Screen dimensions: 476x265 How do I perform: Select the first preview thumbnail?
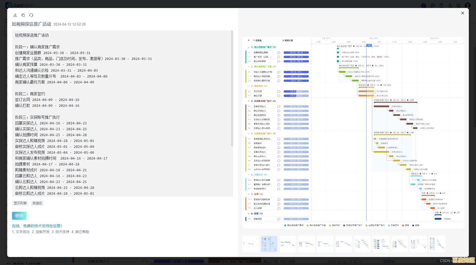point(250,244)
